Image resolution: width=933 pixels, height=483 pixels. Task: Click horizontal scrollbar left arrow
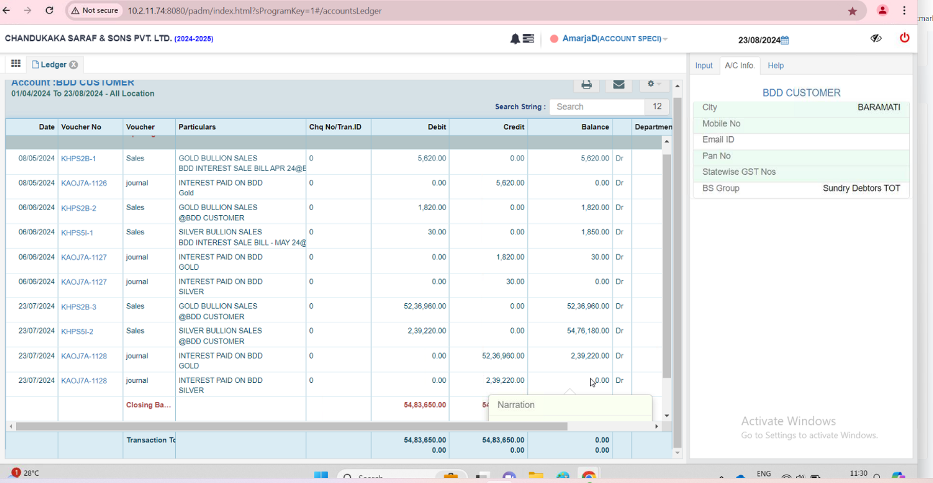[11, 426]
